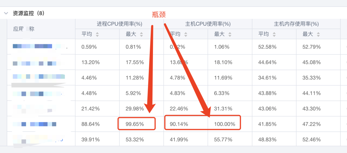Screen dimensions: 347x153
Task: Sort by 主机内存使用率 平均 column icon
Action: click(274, 34)
